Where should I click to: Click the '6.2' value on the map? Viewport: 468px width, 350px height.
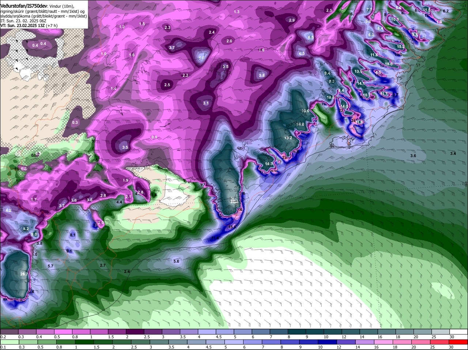point(446,11)
